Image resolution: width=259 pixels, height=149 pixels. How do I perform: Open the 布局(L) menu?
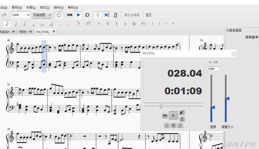tap(31, 8)
